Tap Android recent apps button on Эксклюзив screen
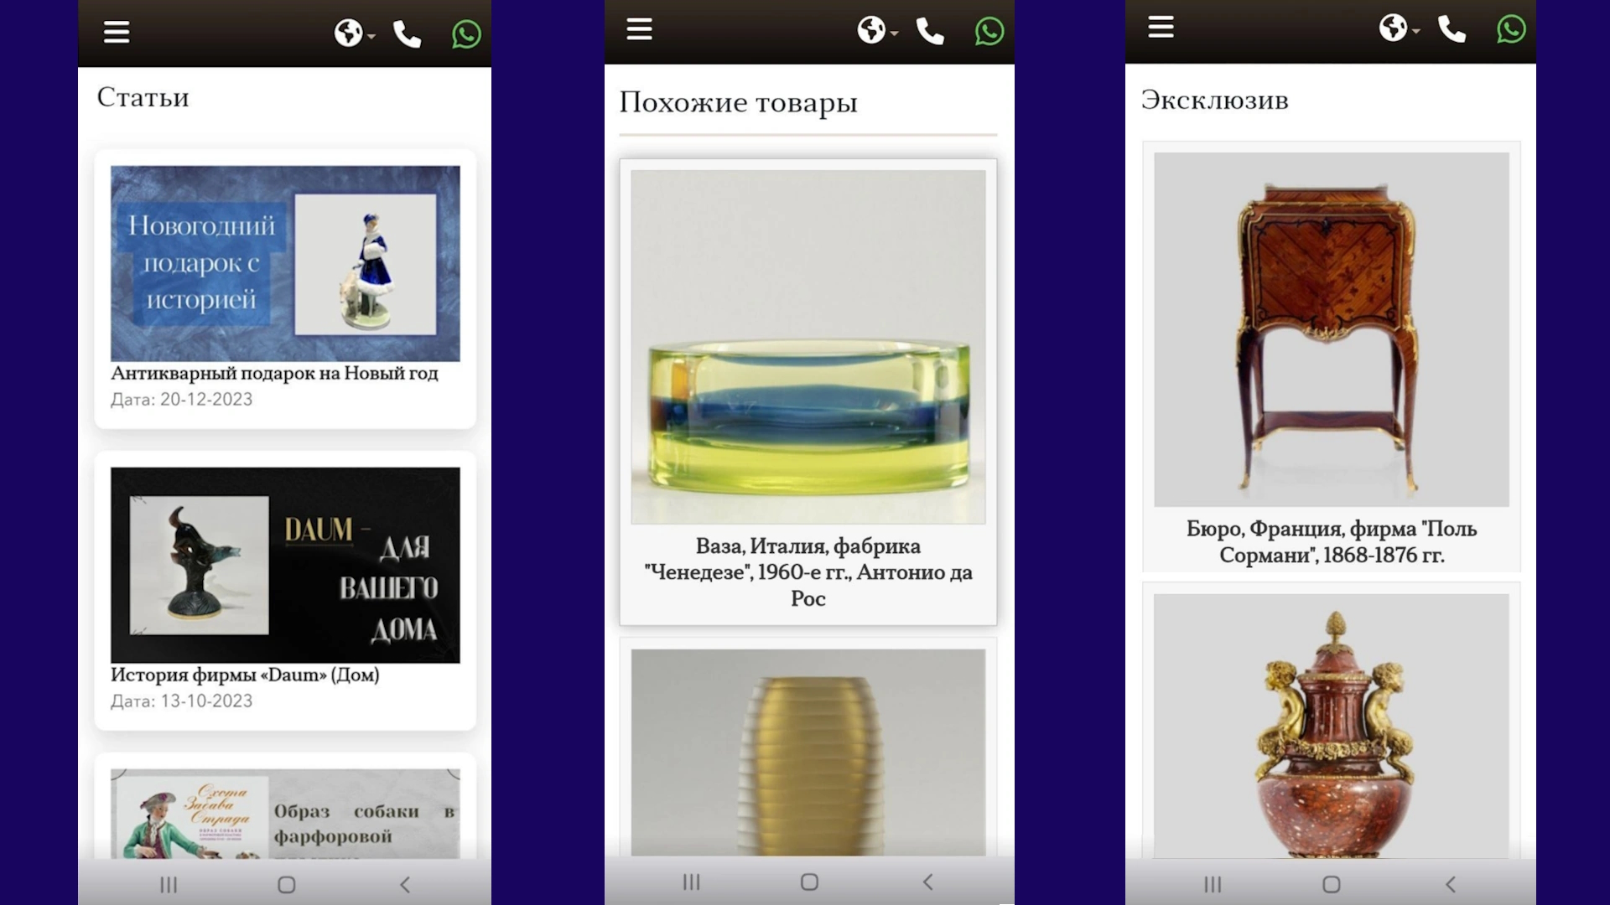 (x=1213, y=885)
